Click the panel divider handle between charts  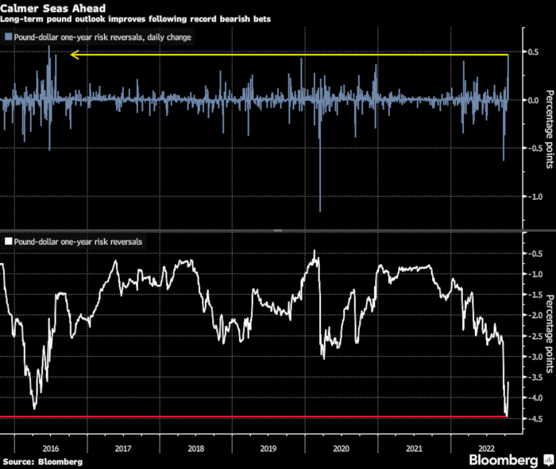tap(278, 230)
